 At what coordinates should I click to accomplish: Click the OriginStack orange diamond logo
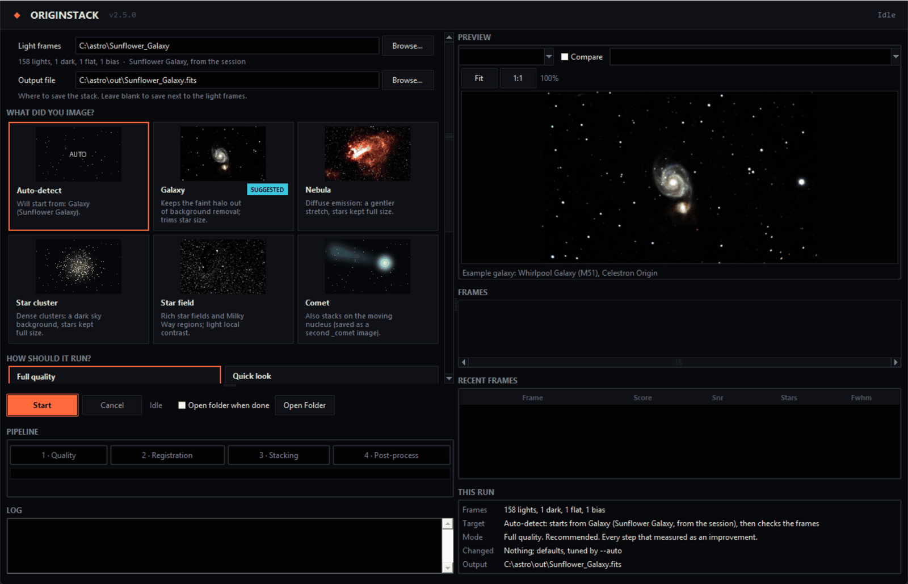coord(17,15)
